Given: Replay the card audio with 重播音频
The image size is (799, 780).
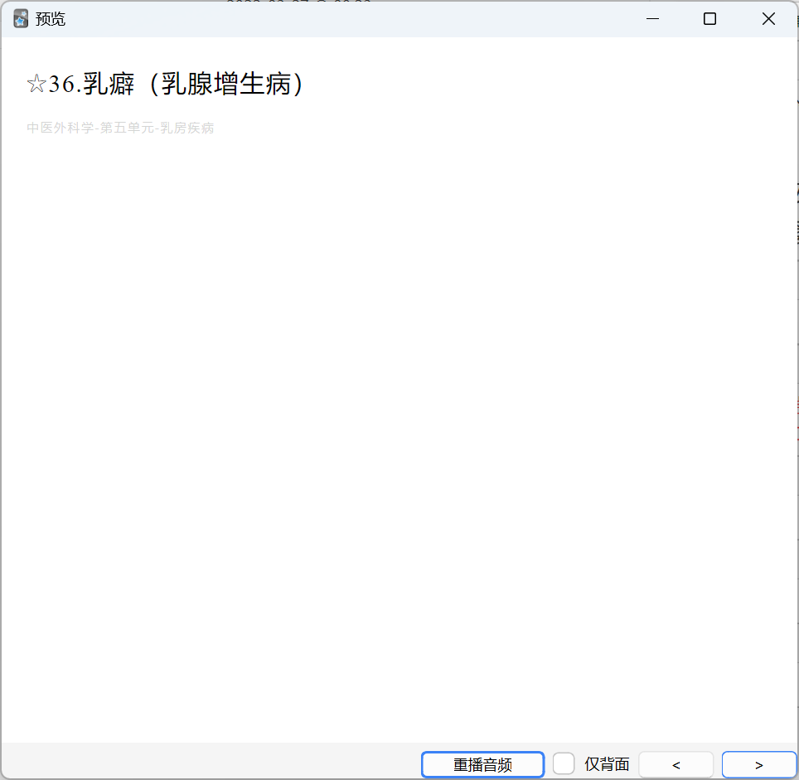Looking at the screenshot, I should [482, 765].
